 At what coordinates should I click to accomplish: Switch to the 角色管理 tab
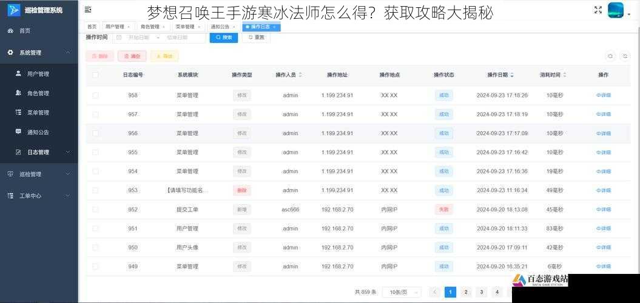click(153, 27)
